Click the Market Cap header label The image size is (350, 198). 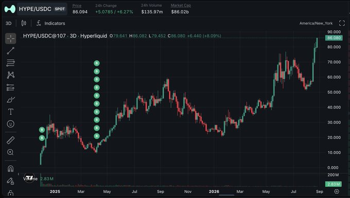pos(181,5)
